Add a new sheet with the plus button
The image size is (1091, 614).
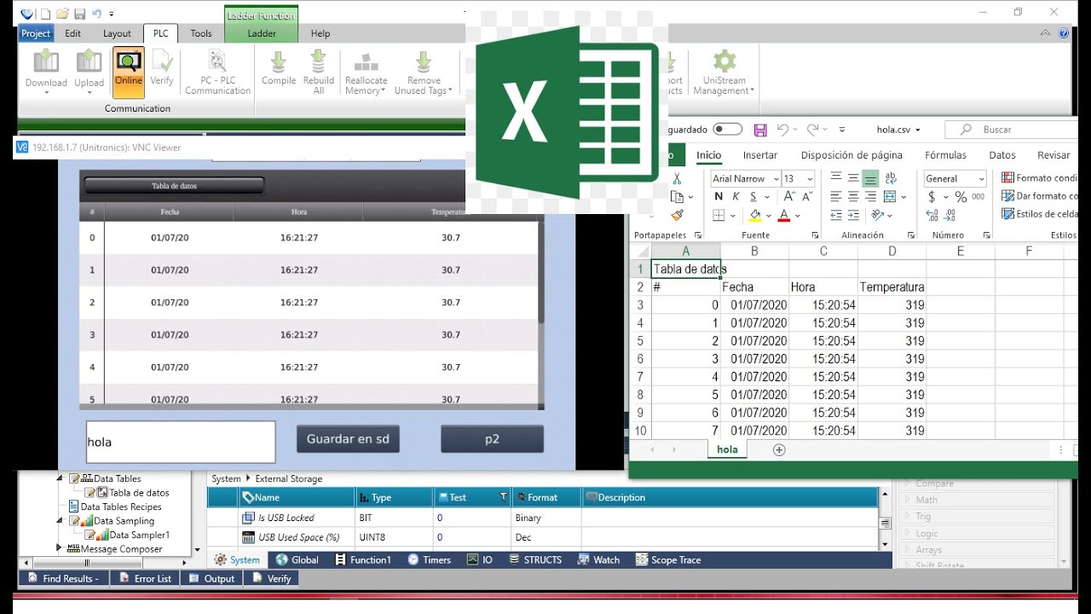click(x=779, y=449)
